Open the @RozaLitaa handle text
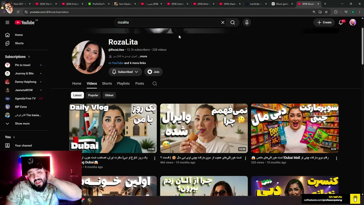Viewport: 364px width, 205px height. tap(116, 50)
